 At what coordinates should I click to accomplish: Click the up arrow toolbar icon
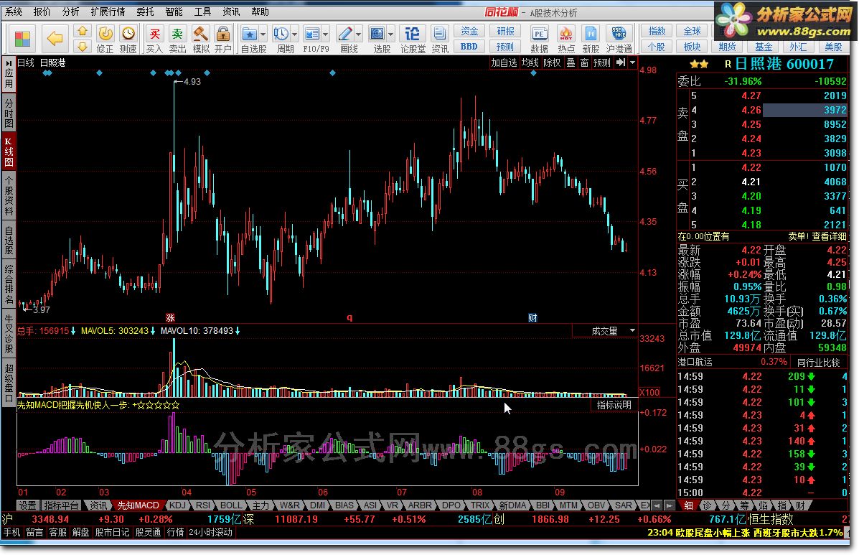pyautogui.click(x=83, y=31)
